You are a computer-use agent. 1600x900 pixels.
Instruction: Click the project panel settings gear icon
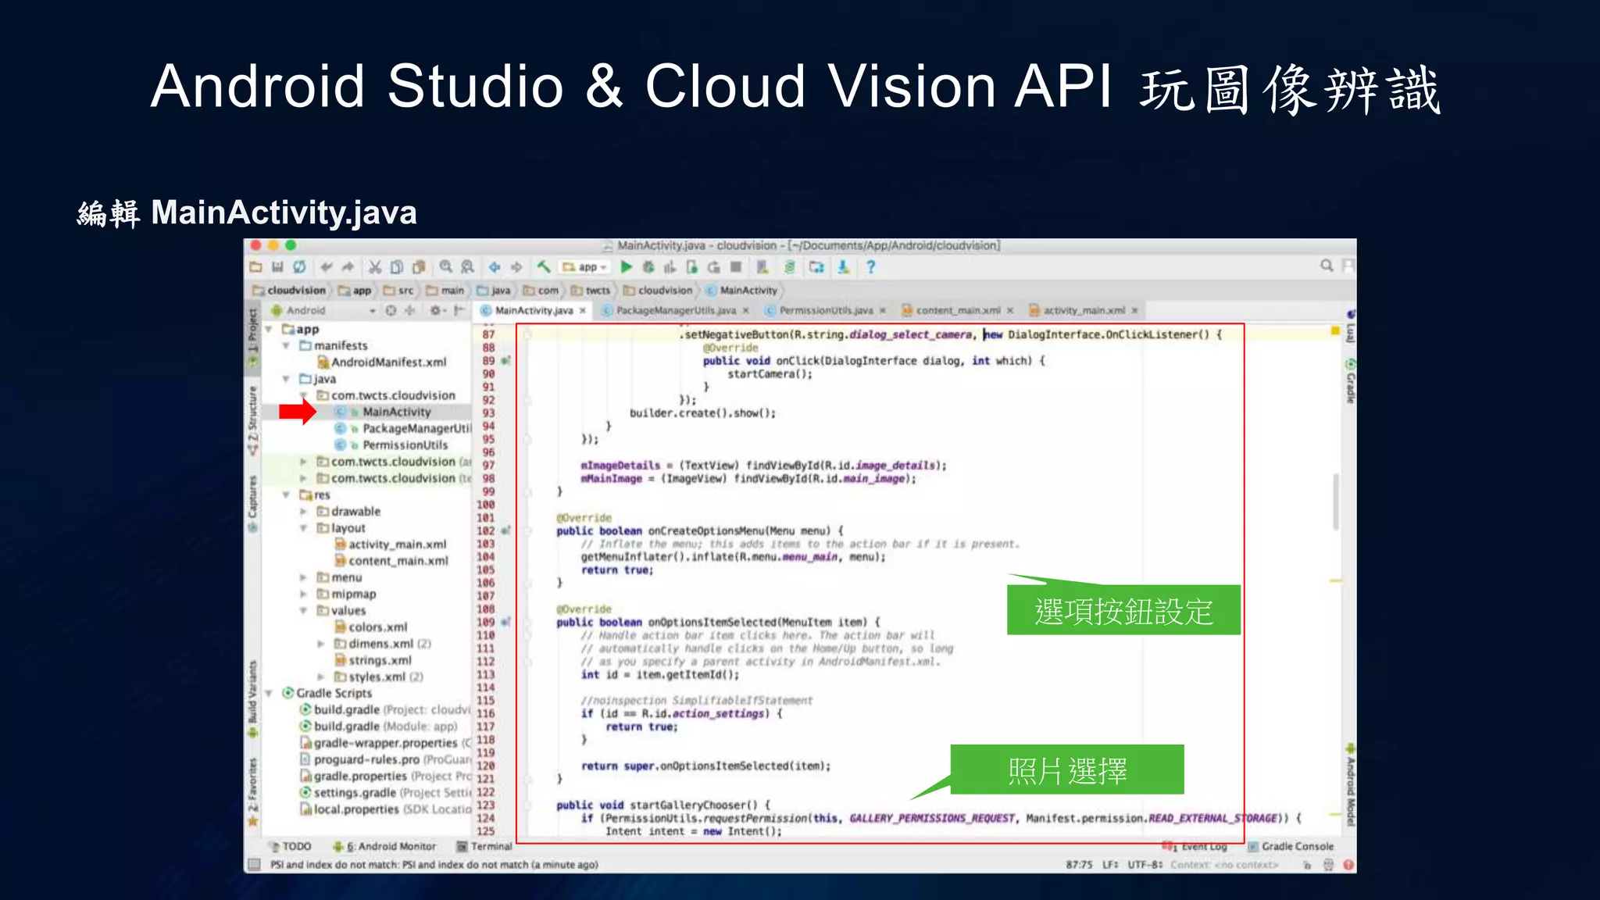coord(436,310)
